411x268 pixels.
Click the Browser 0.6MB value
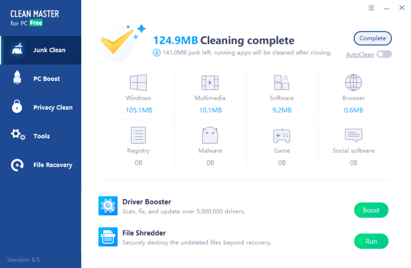coord(354,110)
